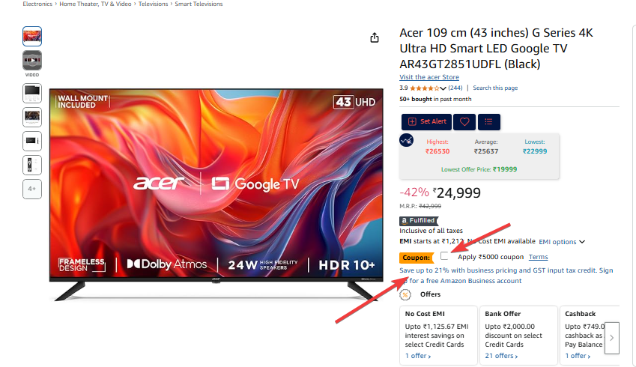Visit the acer Store link

[x=429, y=77]
